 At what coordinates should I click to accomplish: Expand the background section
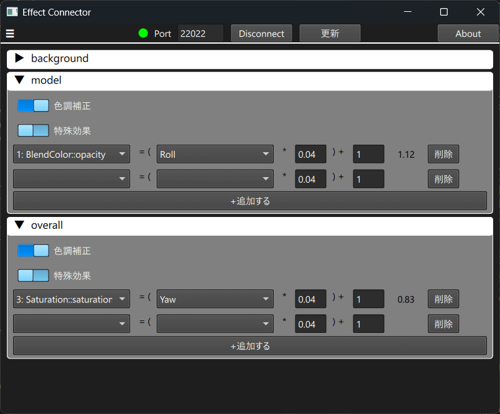pos(19,59)
